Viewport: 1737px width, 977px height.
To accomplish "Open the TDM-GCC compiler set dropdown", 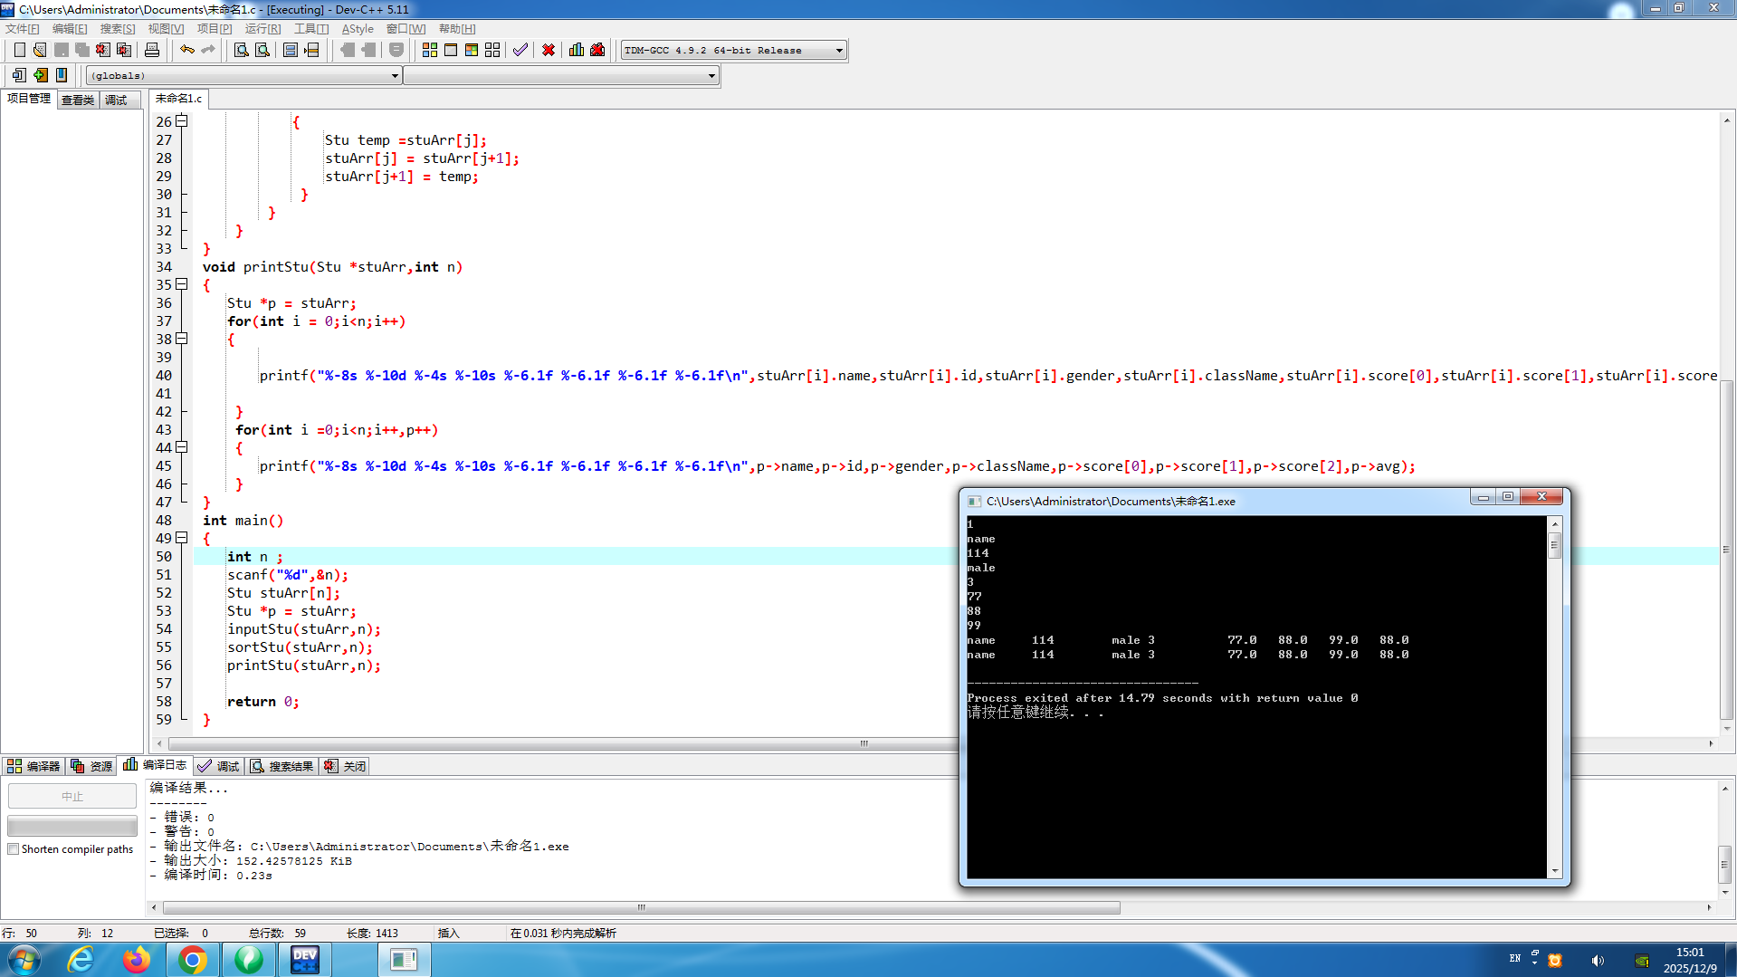I will (x=733, y=50).
